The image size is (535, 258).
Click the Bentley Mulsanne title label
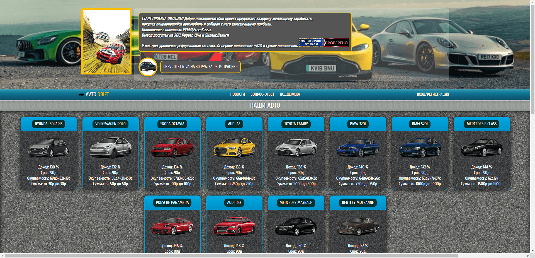pyautogui.click(x=358, y=202)
